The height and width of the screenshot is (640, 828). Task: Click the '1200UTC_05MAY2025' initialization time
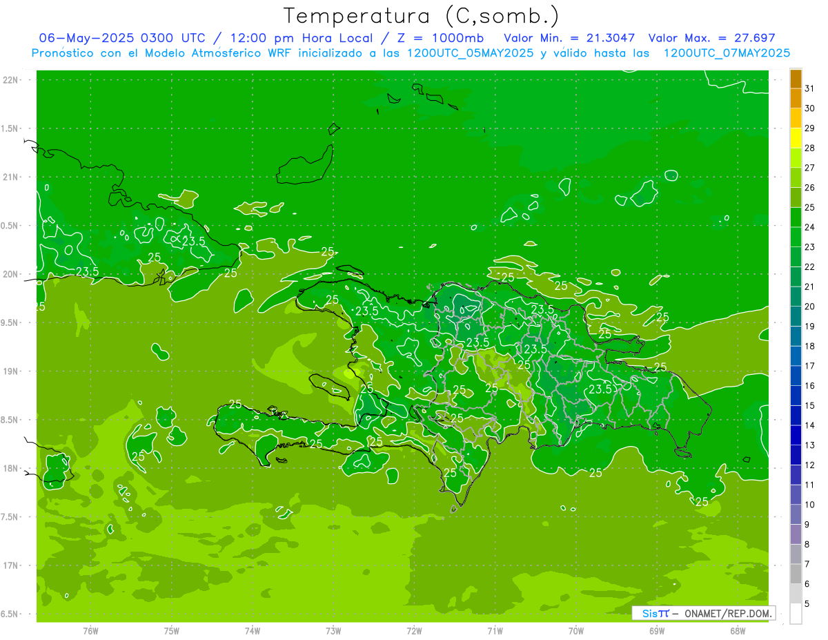pyautogui.click(x=470, y=52)
